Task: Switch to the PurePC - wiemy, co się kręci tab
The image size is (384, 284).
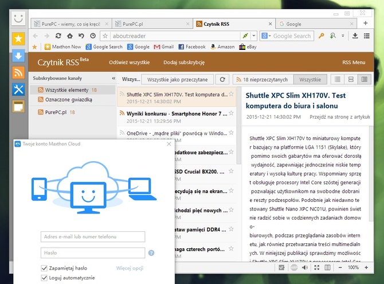Action: tap(71, 24)
